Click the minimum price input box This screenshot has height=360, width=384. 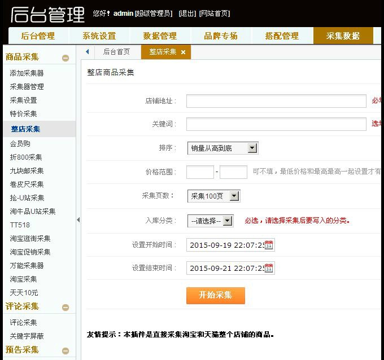[x=200, y=172]
